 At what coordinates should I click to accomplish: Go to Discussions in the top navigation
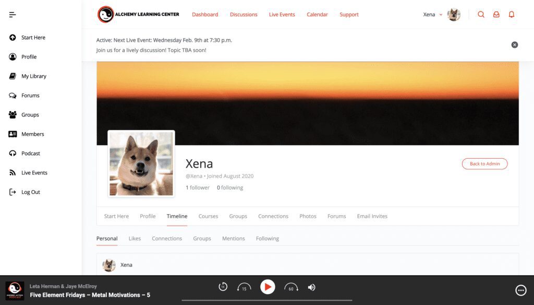(244, 15)
